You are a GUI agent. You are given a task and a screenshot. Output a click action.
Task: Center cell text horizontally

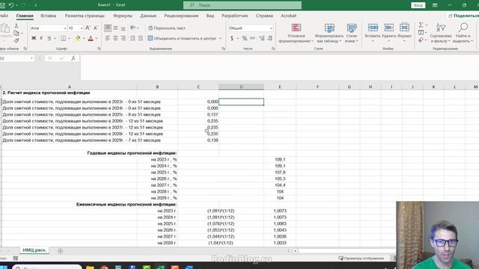(x=115, y=38)
